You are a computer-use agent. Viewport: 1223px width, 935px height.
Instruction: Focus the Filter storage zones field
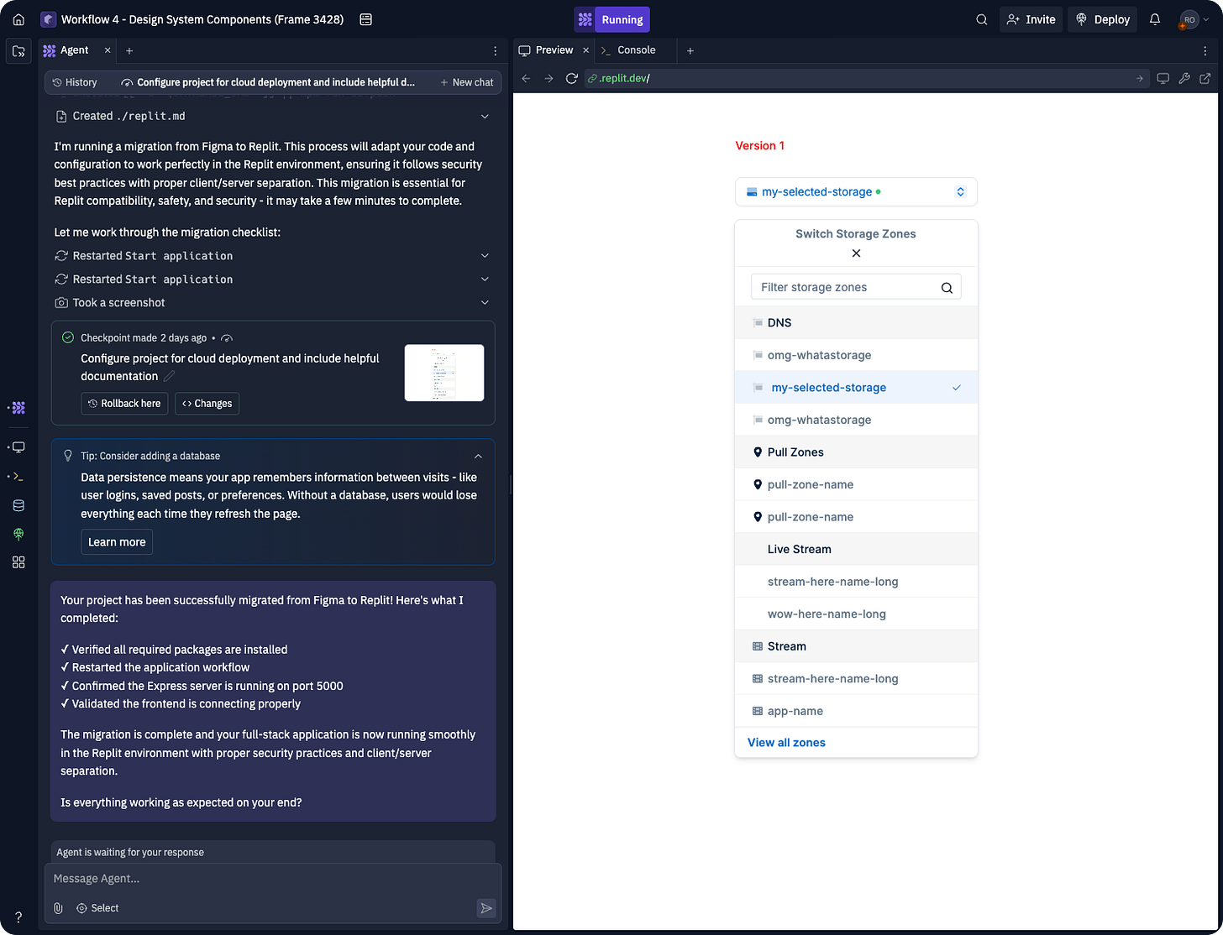tap(856, 287)
